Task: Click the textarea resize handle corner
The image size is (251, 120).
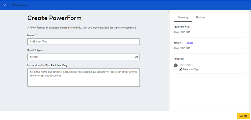Action: pos(139,86)
